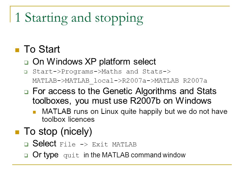The width and height of the screenshot is (244, 183).
Task: Click in the MATLAB command window phrase
Action: click(135, 155)
